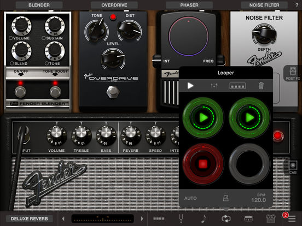Play all loops in Looper panel
The width and height of the screenshot is (302, 226).
(x=190, y=86)
